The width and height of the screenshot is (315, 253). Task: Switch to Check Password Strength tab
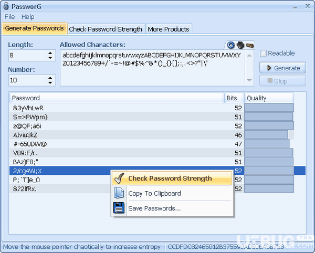(106, 29)
